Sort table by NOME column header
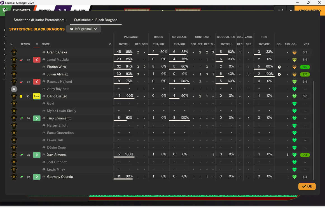The height and width of the screenshot is (224, 325). coord(46,44)
